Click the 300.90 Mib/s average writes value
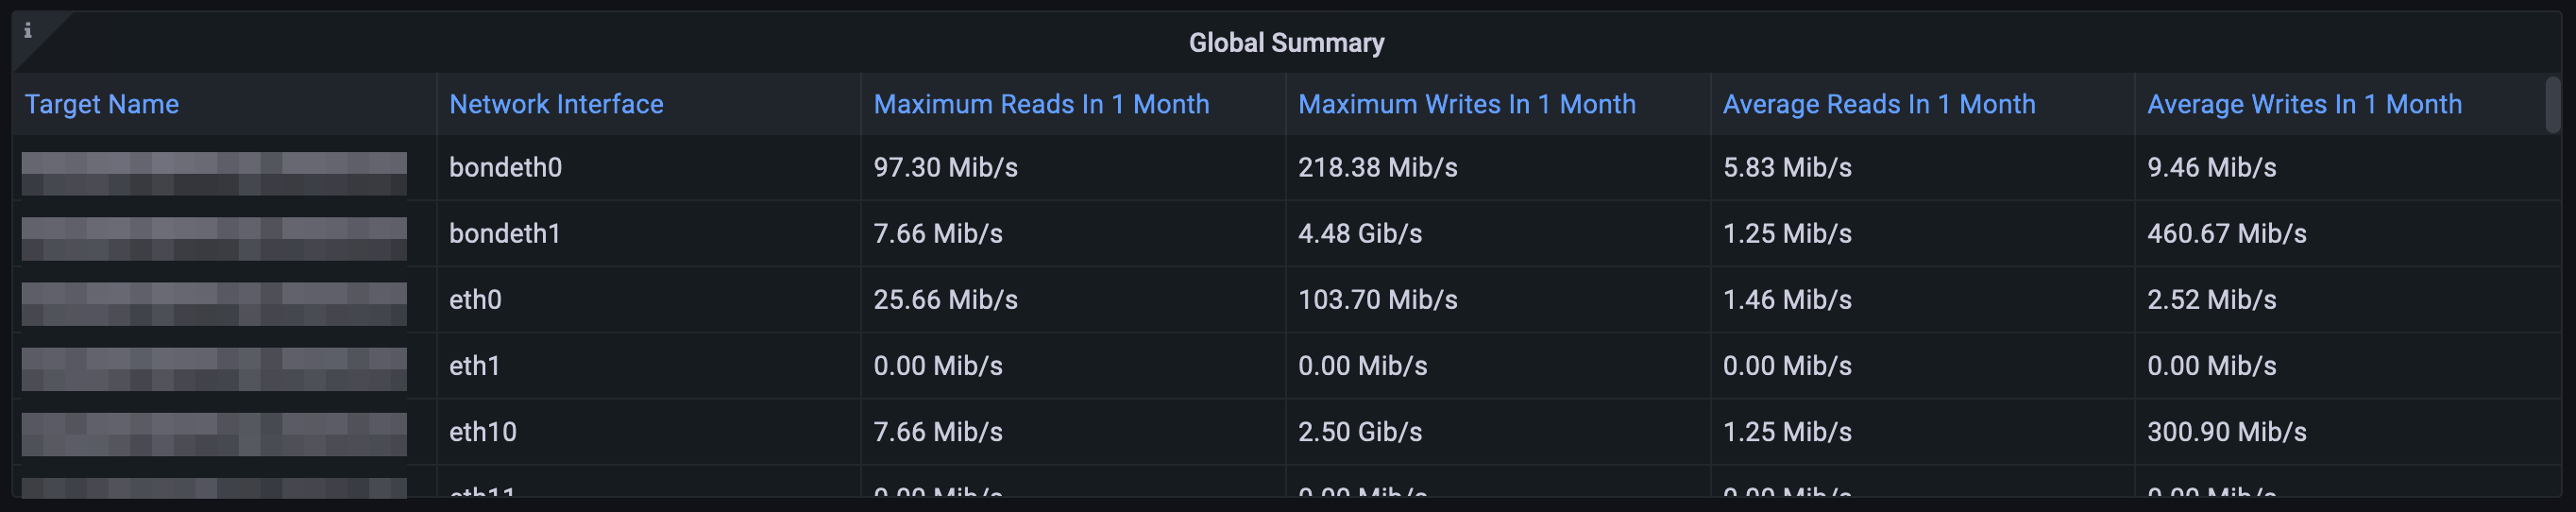The width and height of the screenshot is (2576, 512). (x=2226, y=432)
